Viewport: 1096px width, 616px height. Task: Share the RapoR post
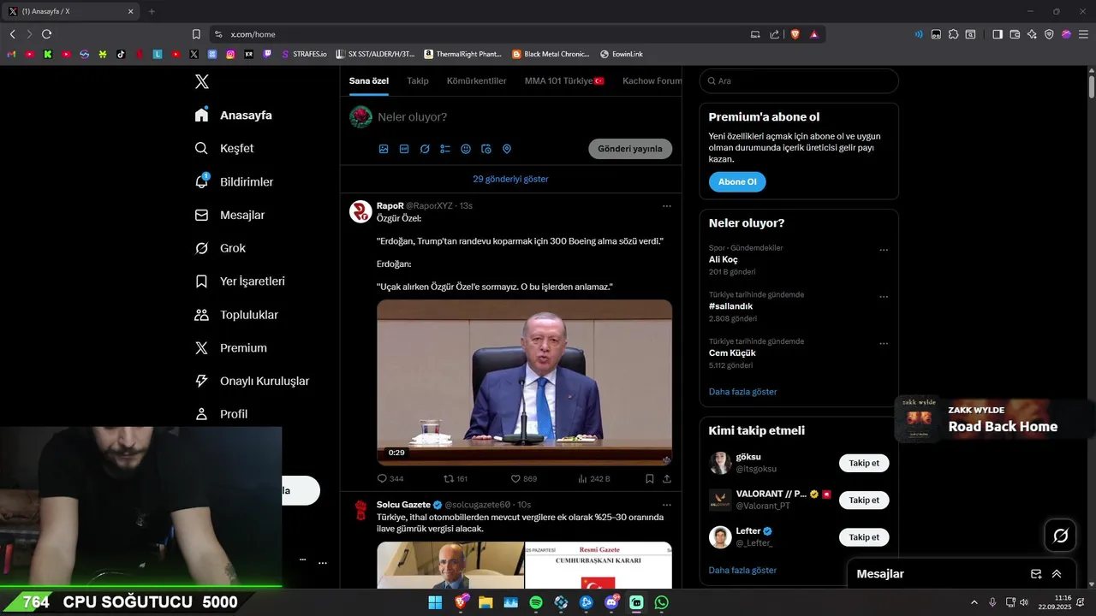[x=666, y=479]
